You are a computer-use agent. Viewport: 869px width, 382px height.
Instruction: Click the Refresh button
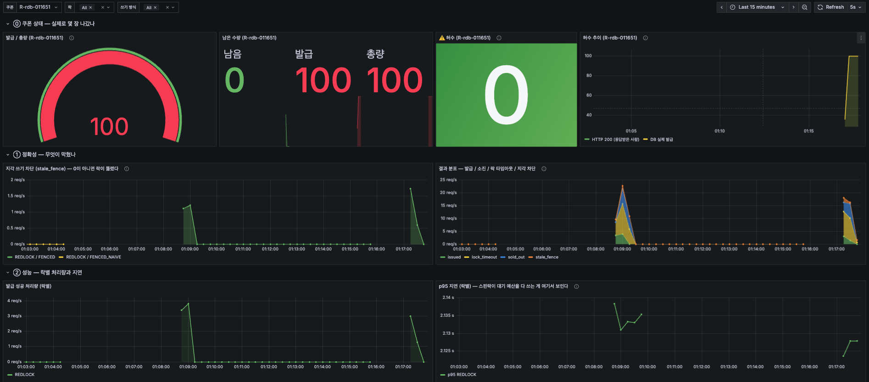coord(831,7)
